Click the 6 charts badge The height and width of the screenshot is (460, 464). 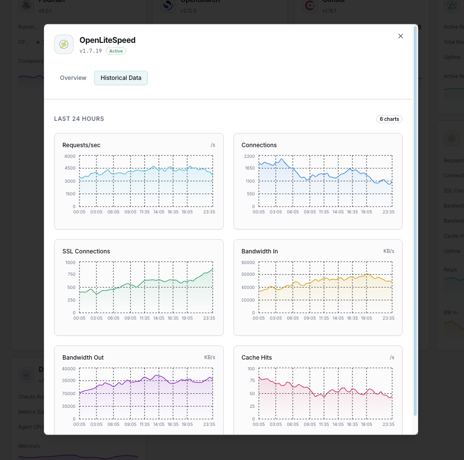click(389, 119)
